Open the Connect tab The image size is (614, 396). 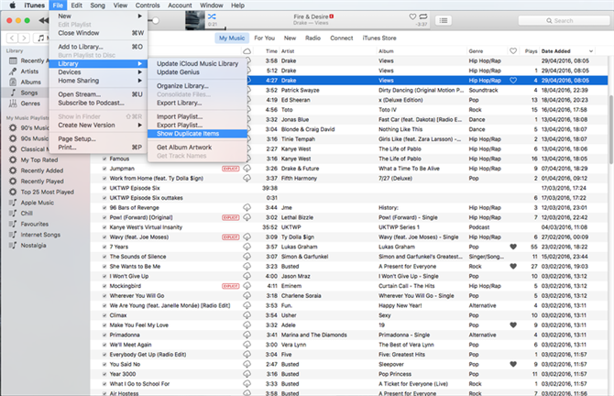point(342,38)
